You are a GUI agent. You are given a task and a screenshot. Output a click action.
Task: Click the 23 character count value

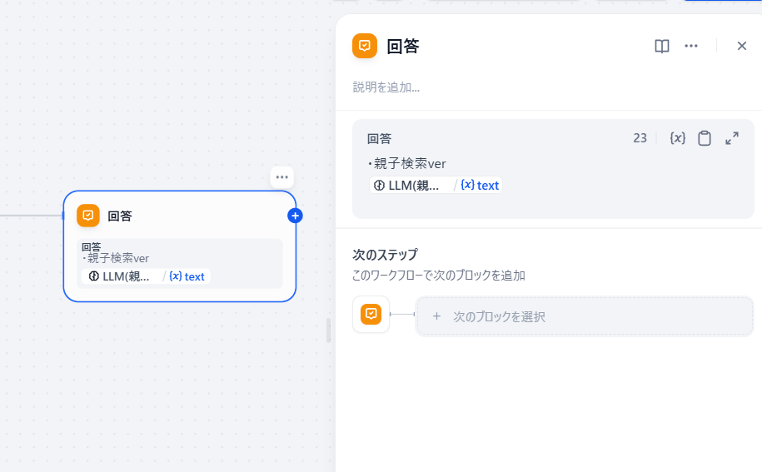(x=640, y=138)
